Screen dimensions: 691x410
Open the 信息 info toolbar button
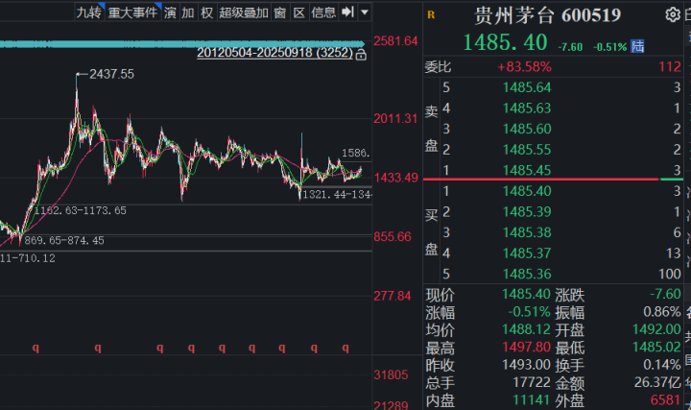coord(323,12)
